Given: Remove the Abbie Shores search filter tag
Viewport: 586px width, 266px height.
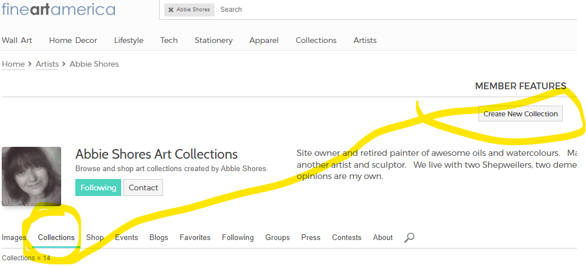Looking at the screenshot, I should click(x=171, y=10).
